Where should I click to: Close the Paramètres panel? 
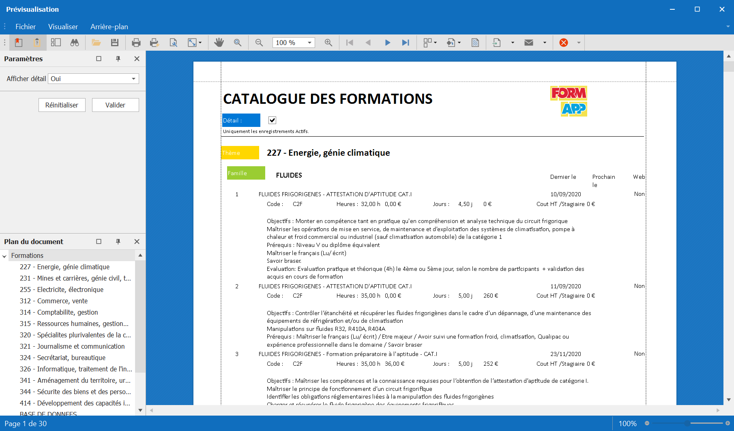[137, 59]
